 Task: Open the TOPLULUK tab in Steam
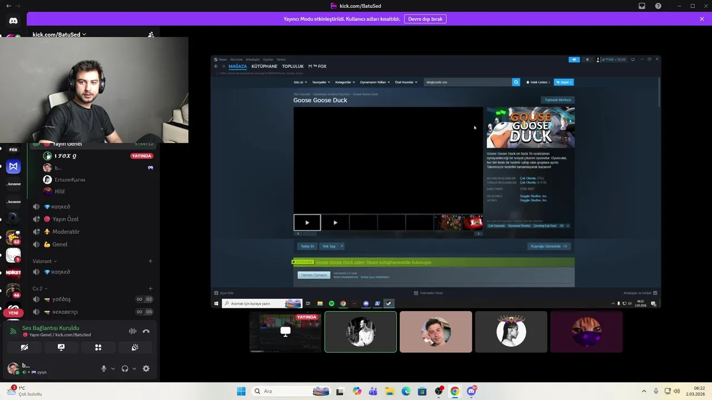[293, 66]
